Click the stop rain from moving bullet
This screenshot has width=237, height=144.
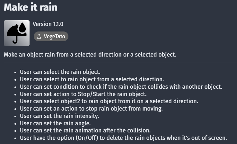pyautogui.click(x=91, y=108)
